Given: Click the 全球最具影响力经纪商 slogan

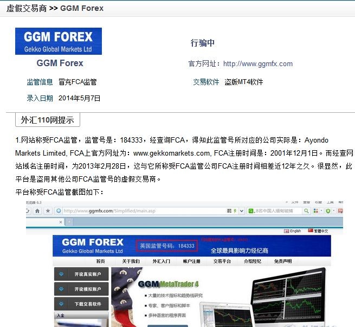Looking at the screenshot, I should click(x=240, y=251).
